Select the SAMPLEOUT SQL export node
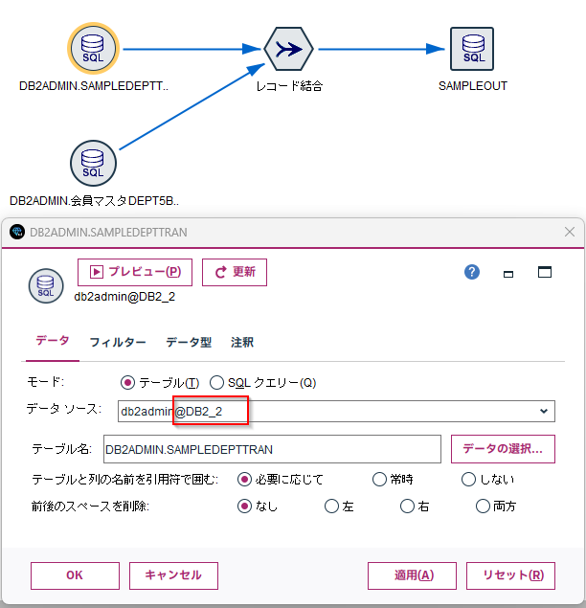This screenshot has width=586, height=608. [x=472, y=49]
